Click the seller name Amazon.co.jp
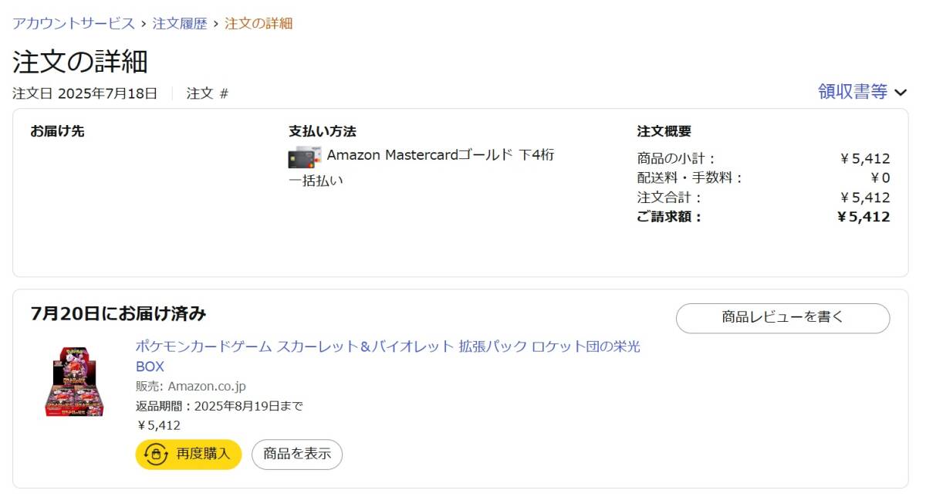Viewport: 926px width, 497px height. point(207,387)
